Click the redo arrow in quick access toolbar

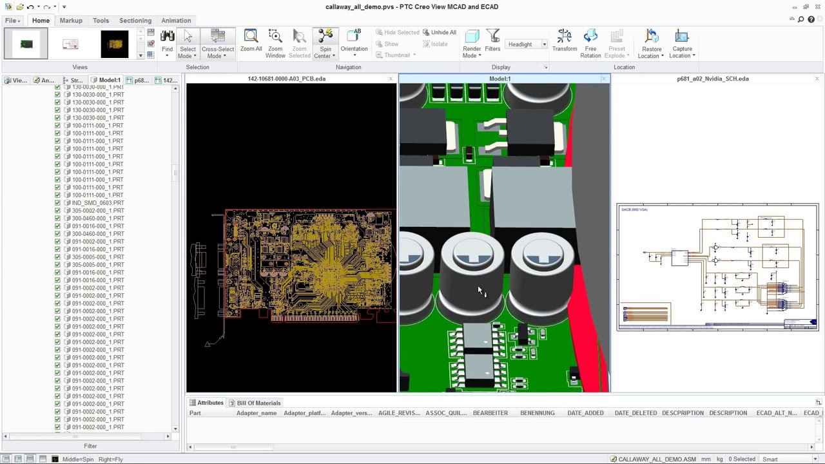pyautogui.click(x=47, y=6)
